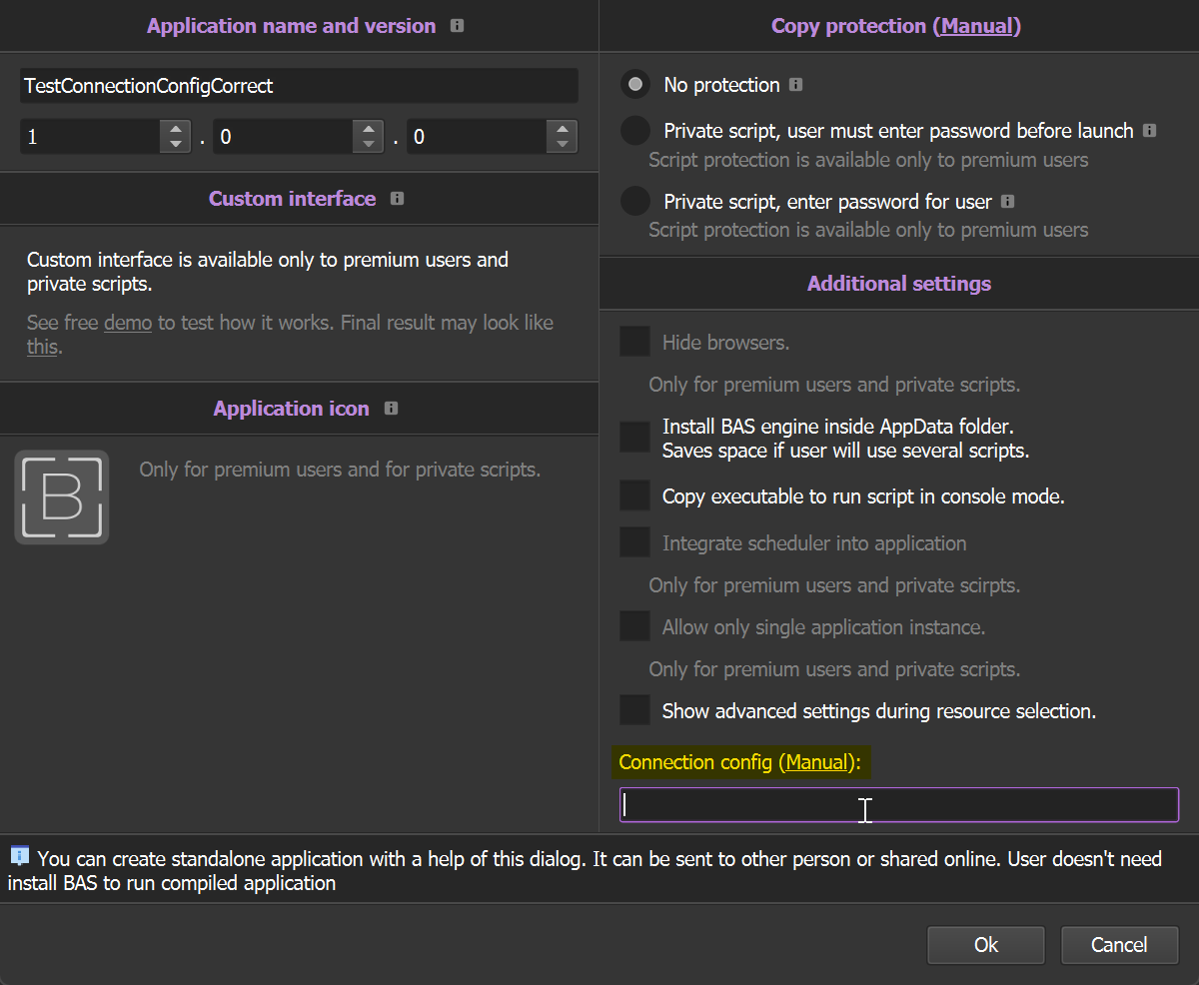Click the info icon after password before launch option
1199x985 pixels.
(1149, 130)
